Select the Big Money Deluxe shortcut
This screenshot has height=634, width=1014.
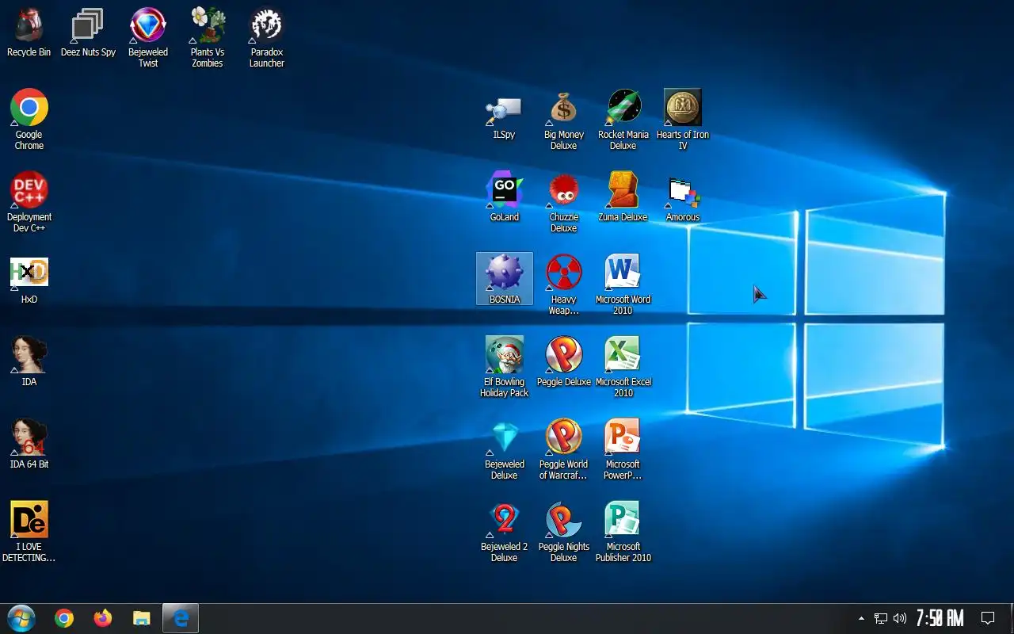[x=564, y=120]
